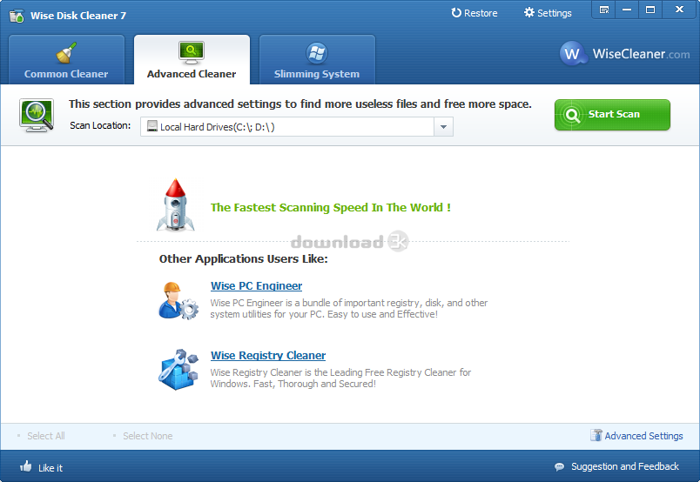Click the Wise PC Engineer description text
700x482 pixels.
(349, 308)
